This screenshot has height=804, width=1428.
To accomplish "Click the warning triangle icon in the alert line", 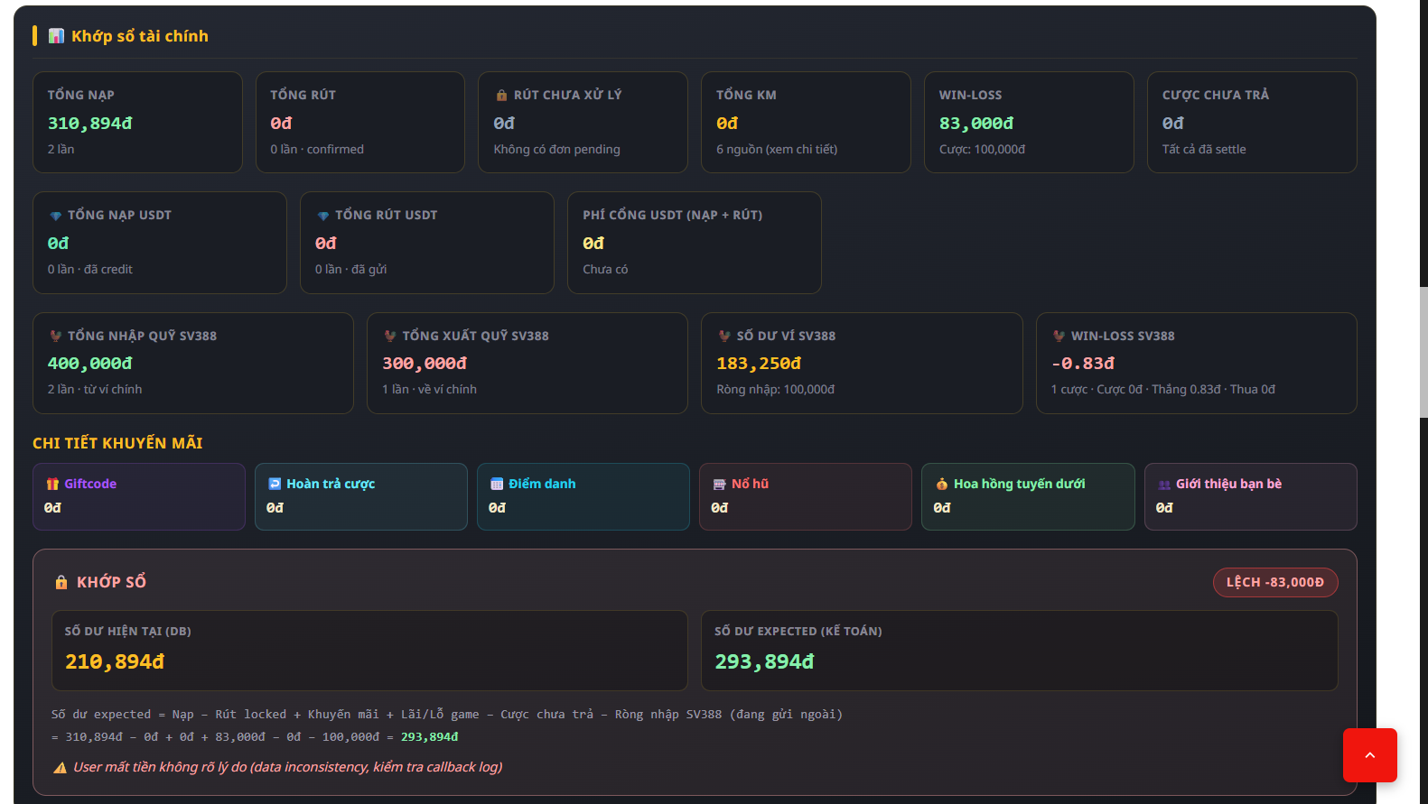I will pyautogui.click(x=60, y=768).
